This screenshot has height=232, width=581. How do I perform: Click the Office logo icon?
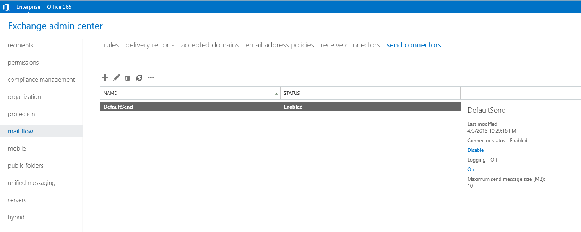tap(6, 7)
